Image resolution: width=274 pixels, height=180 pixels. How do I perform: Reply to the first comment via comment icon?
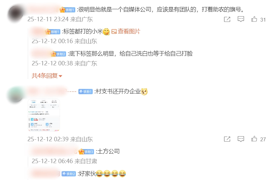pyautogui.click(x=241, y=19)
